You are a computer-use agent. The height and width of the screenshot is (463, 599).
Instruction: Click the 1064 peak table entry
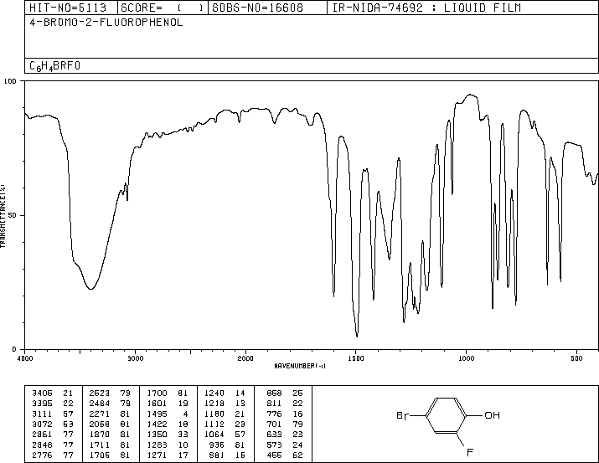pyautogui.click(x=214, y=435)
